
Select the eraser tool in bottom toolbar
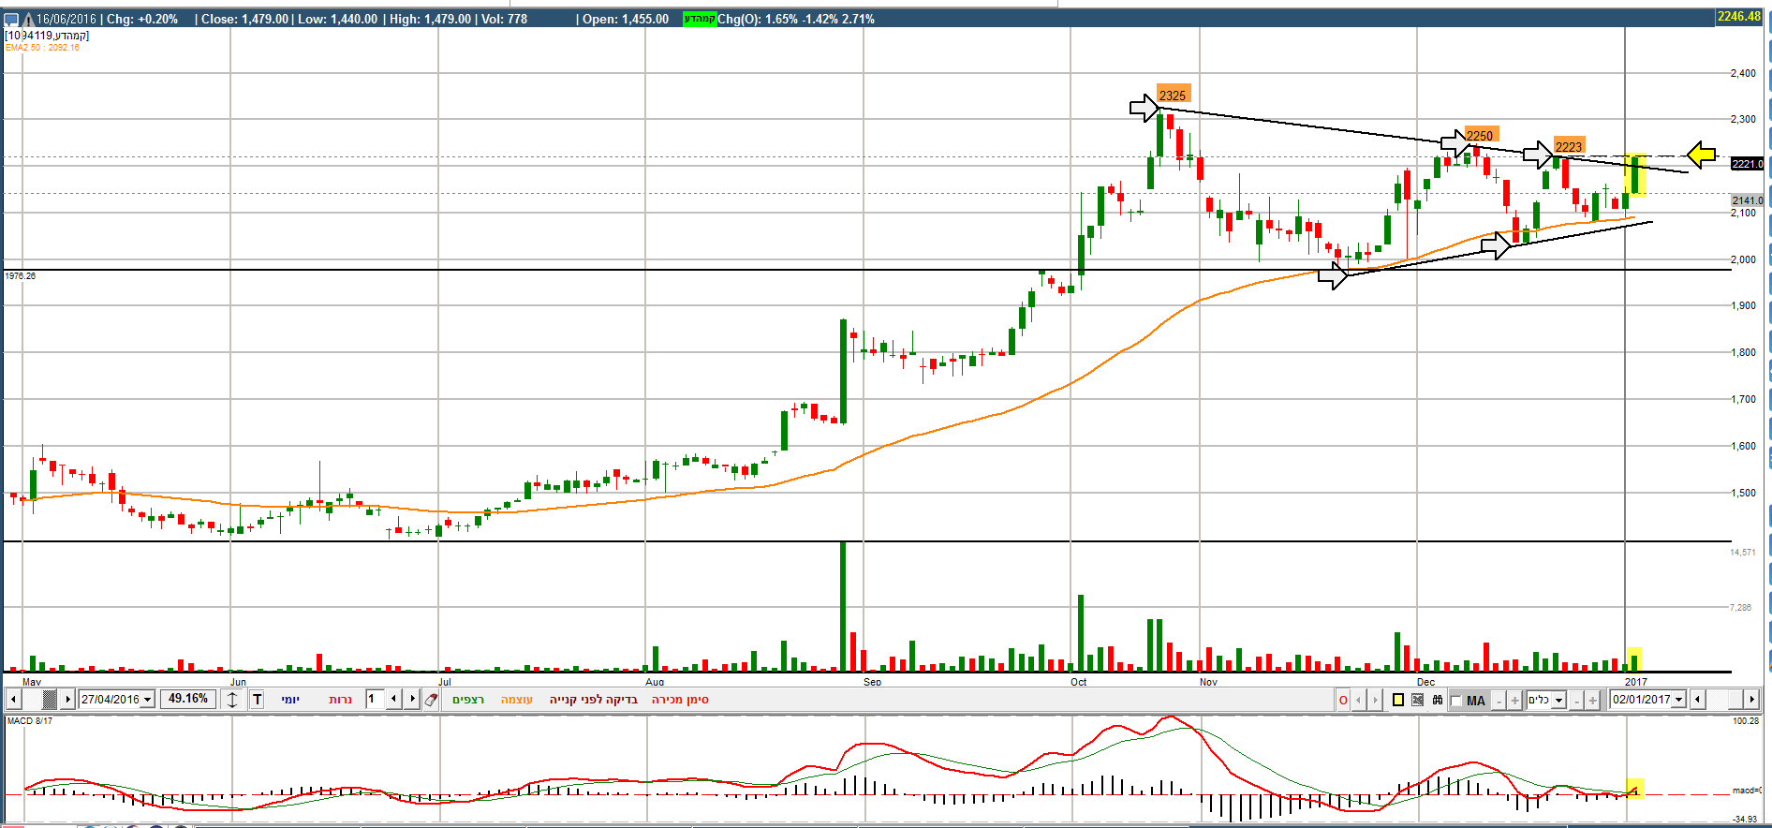431,700
